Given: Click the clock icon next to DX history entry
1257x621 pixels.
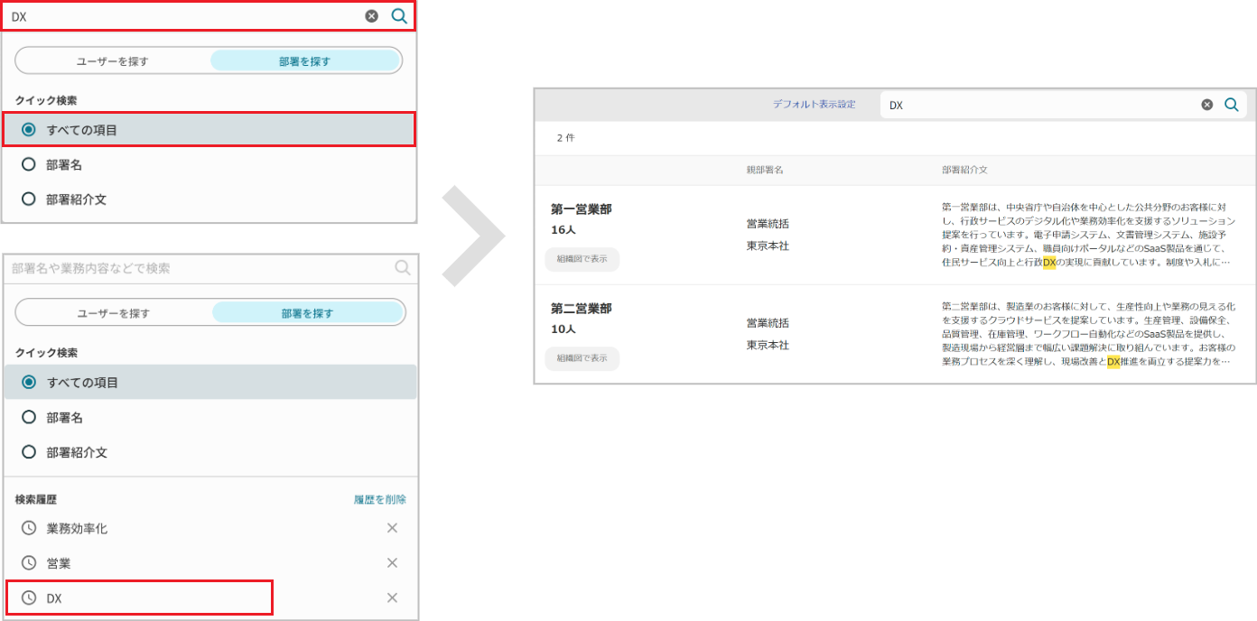Looking at the screenshot, I should point(29,598).
